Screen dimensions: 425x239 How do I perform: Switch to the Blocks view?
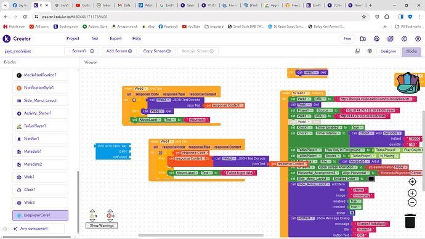pyautogui.click(x=411, y=52)
